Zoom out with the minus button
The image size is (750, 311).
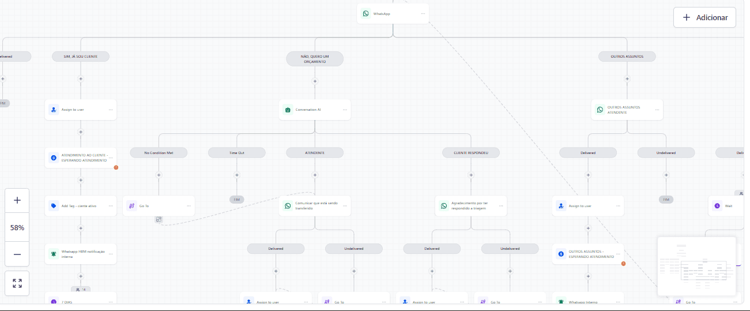[x=17, y=254]
